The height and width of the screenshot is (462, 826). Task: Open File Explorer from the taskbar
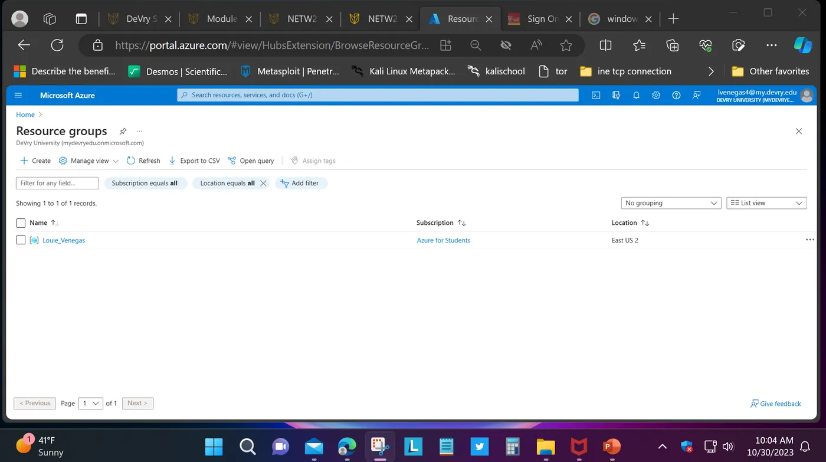point(546,446)
